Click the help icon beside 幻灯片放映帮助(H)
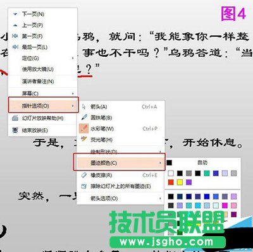 [x=15, y=118]
